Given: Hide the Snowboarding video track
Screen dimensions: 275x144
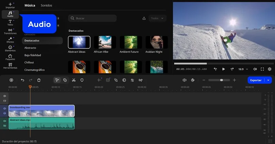Looking at the screenshot, I should coord(5,108).
